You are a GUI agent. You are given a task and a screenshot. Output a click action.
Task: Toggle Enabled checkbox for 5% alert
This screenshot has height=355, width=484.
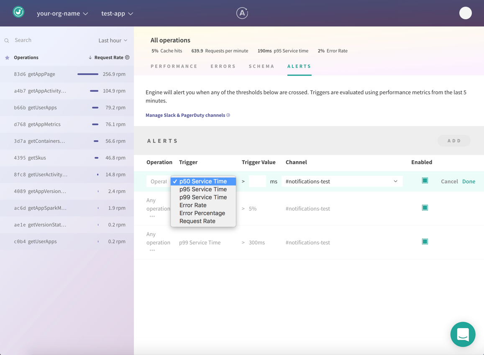click(x=425, y=208)
